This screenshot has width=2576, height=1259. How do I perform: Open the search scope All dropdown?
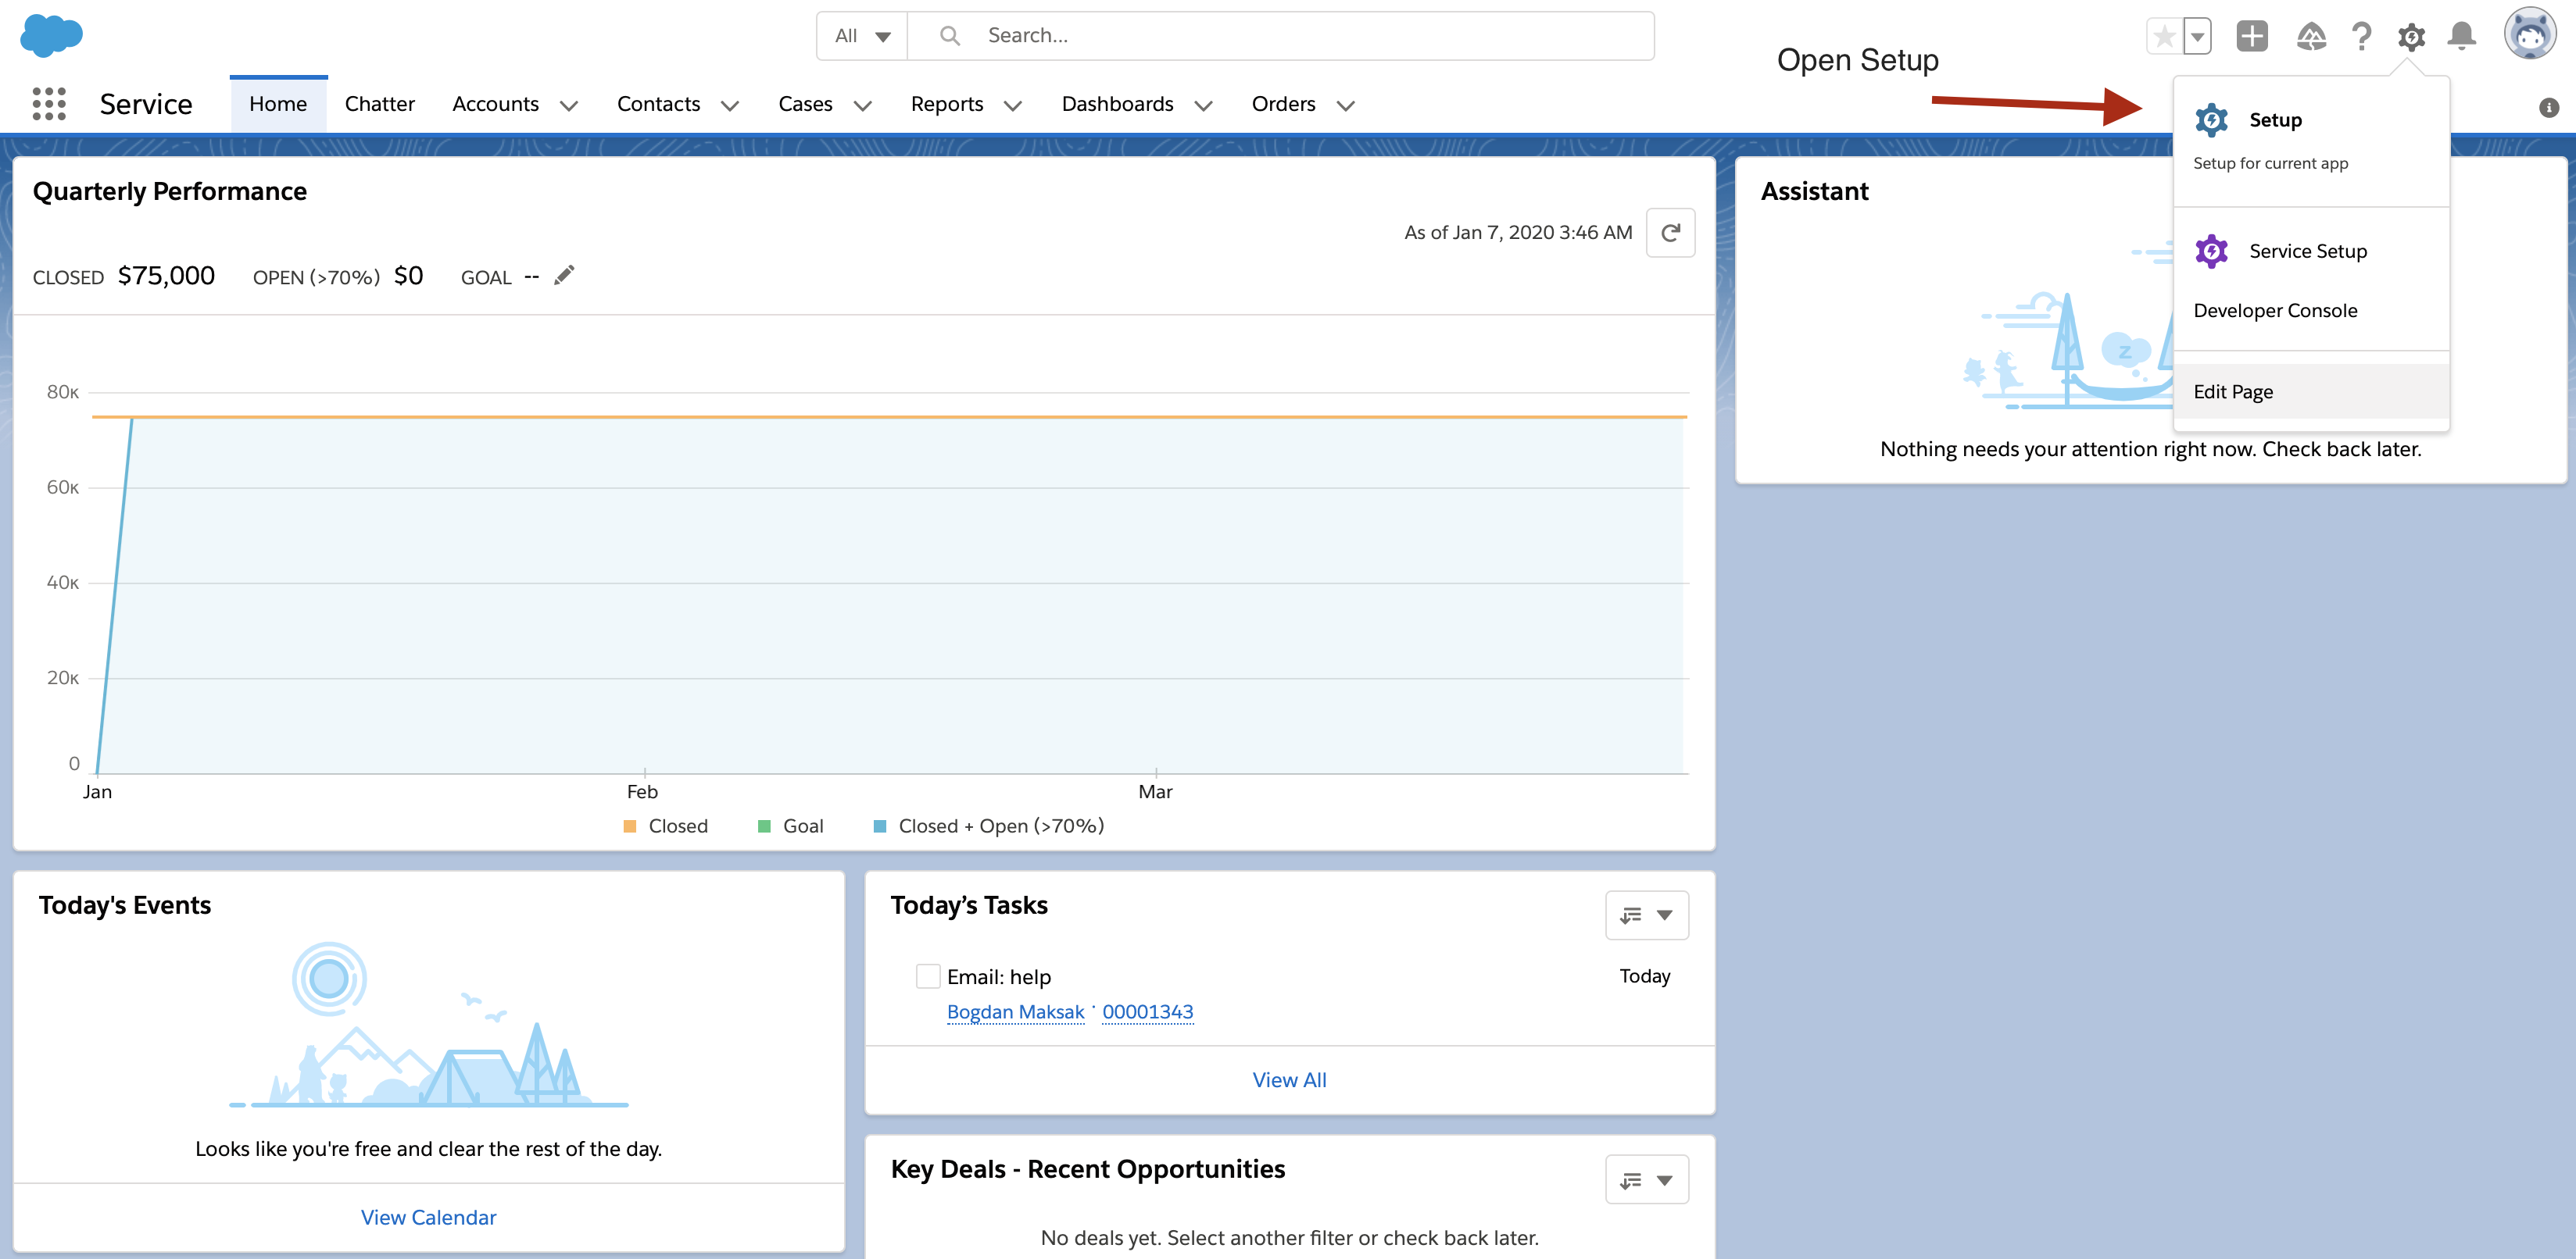pos(862,36)
